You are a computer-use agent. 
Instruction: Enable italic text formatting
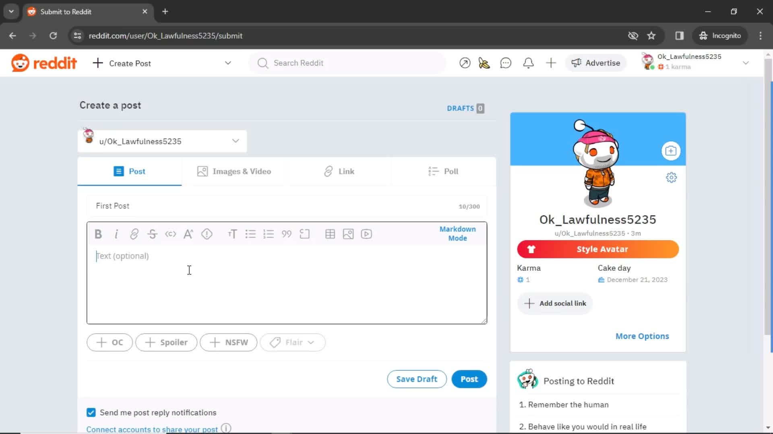click(x=116, y=234)
